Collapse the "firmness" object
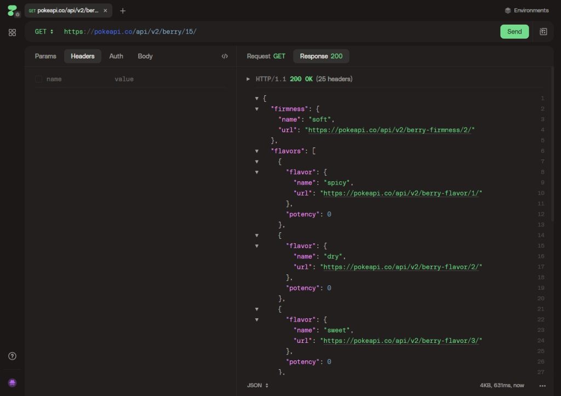 point(256,109)
